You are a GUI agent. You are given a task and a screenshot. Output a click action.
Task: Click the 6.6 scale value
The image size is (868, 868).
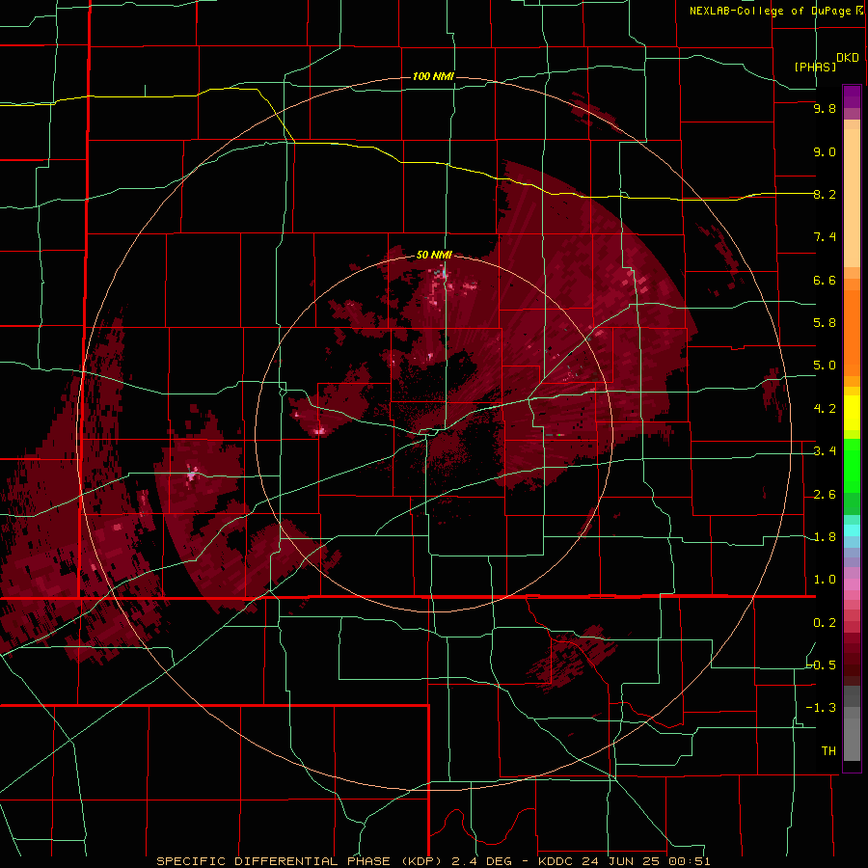[x=825, y=281]
